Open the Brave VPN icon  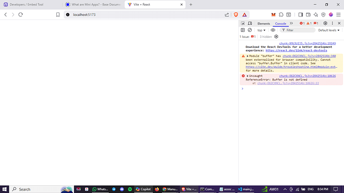(323, 14)
